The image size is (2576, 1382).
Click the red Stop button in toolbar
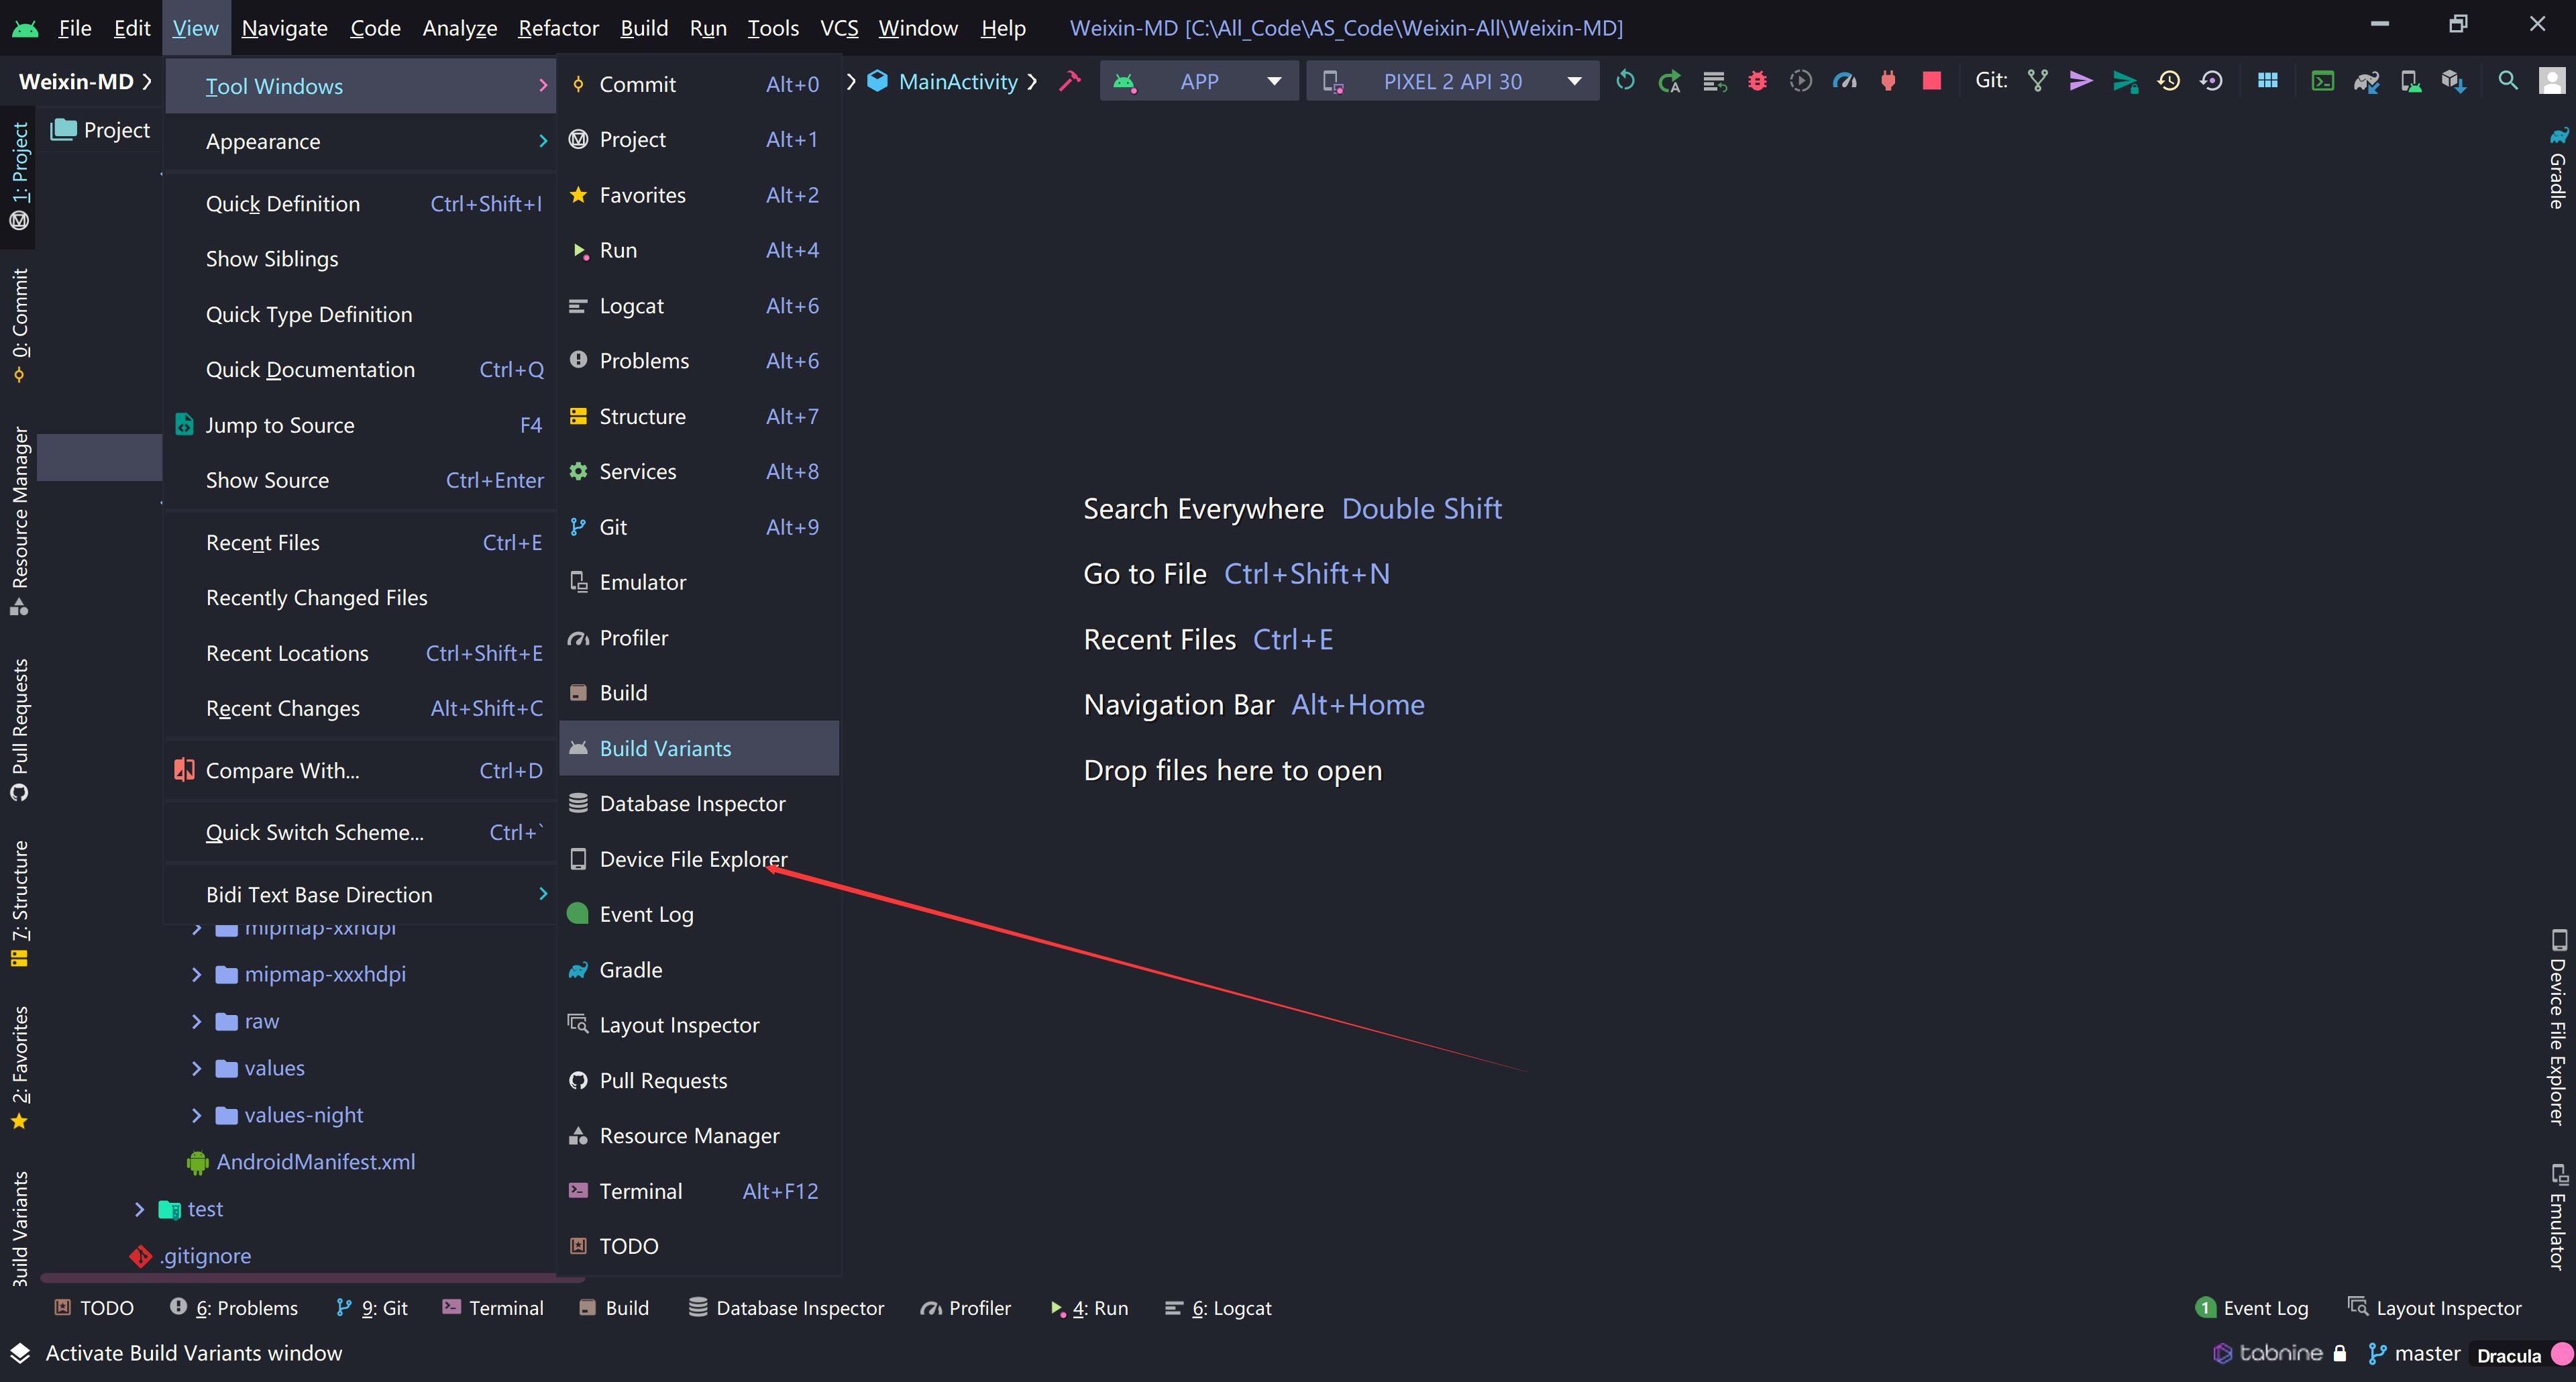[1931, 81]
